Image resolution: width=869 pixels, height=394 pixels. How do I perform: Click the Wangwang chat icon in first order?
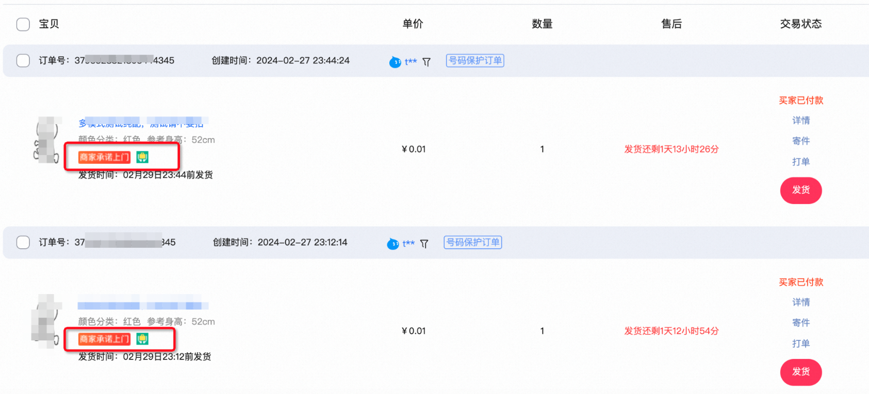(395, 62)
